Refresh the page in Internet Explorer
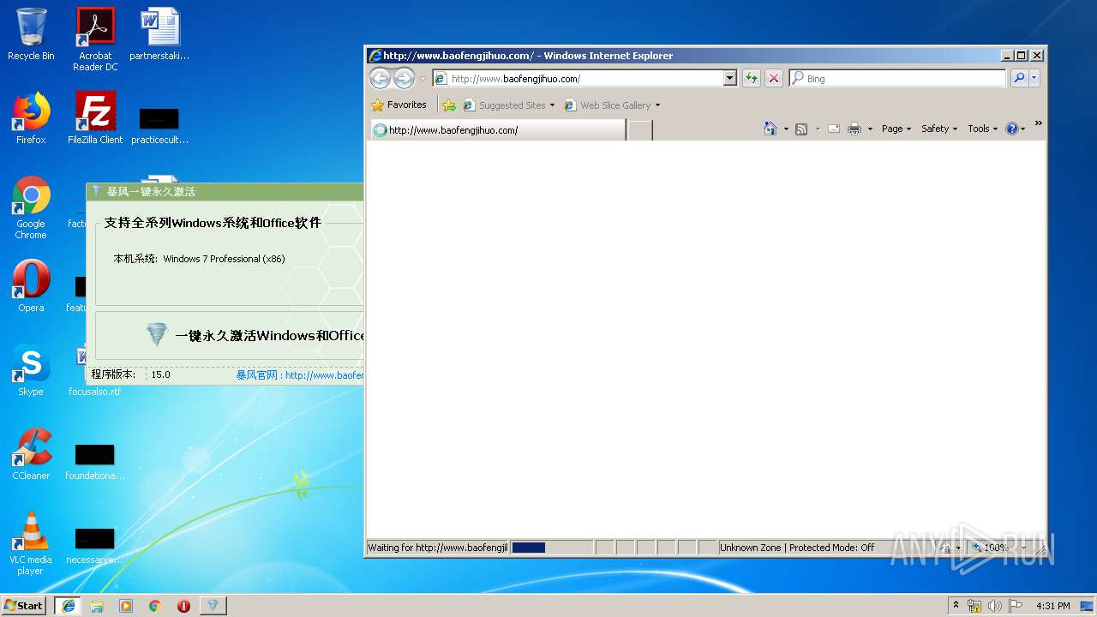The width and height of the screenshot is (1097, 617). [x=752, y=78]
